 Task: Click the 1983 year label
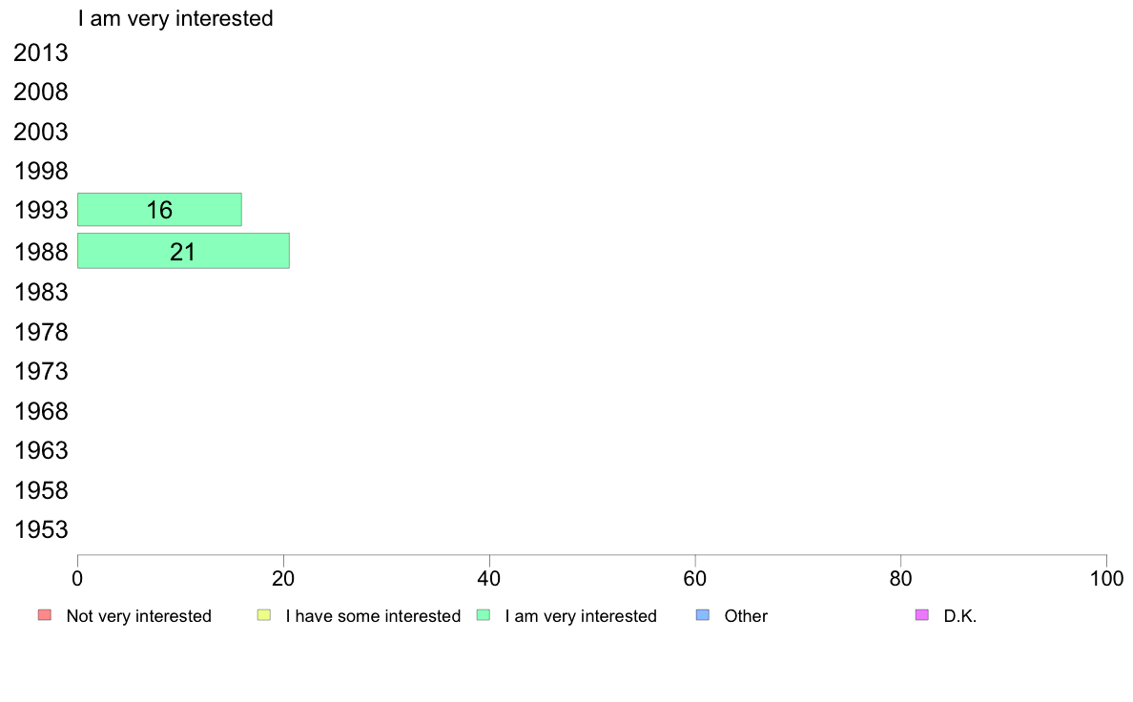point(41,292)
